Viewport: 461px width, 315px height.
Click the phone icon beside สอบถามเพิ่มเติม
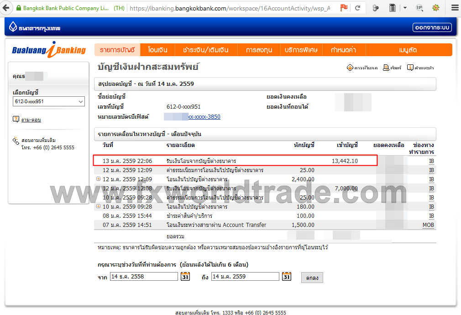(16, 141)
